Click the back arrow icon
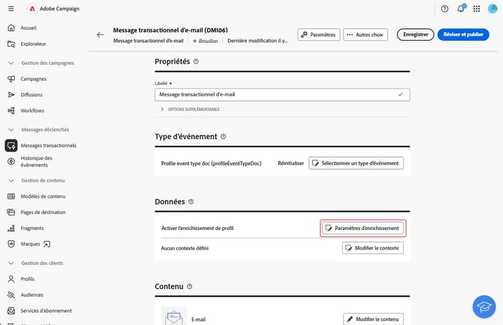 pos(101,35)
